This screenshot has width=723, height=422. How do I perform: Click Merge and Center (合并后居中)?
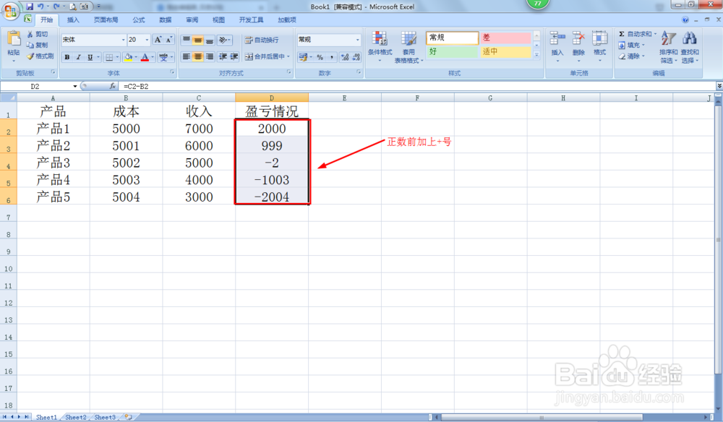pos(265,56)
